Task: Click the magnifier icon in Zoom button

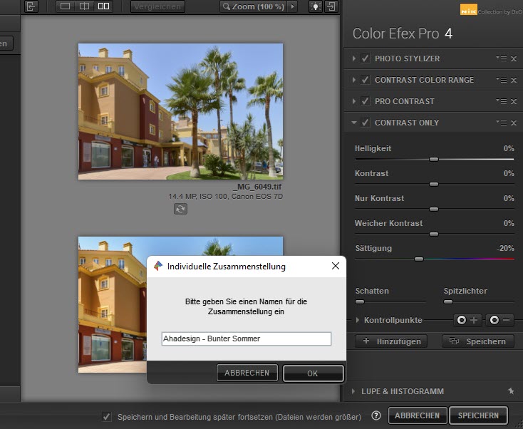Action: [x=227, y=6]
